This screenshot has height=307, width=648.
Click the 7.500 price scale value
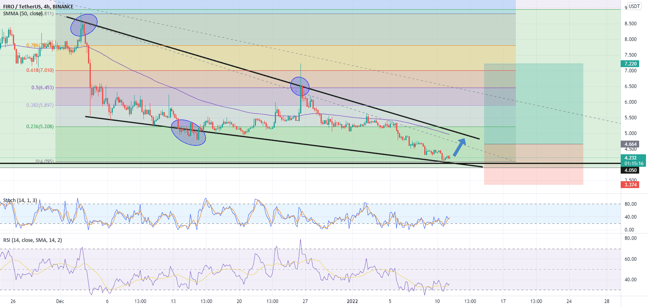click(x=630, y=55)
